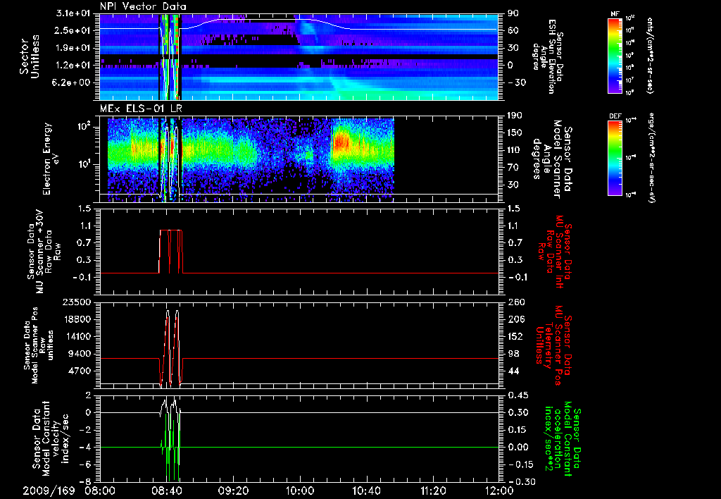Click the NF flux color bar

click(x=615, y=56)
